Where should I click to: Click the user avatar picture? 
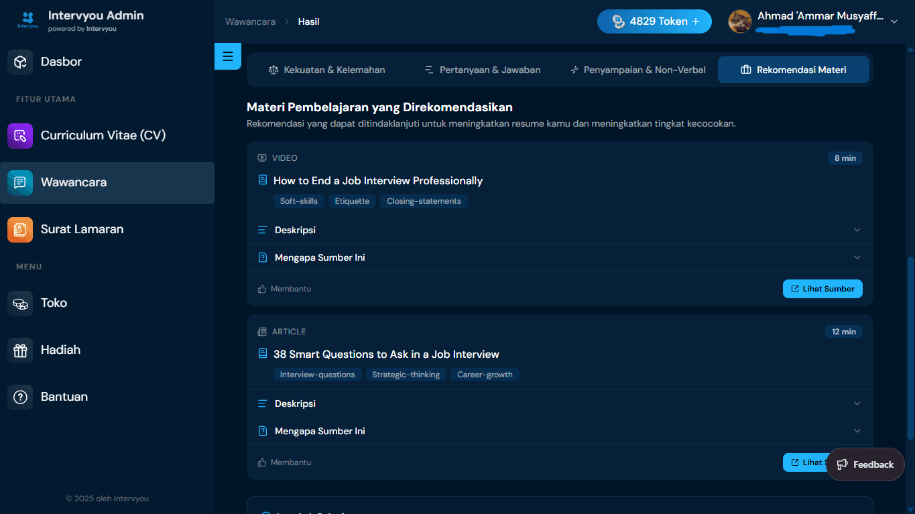[x=740, y=21]
